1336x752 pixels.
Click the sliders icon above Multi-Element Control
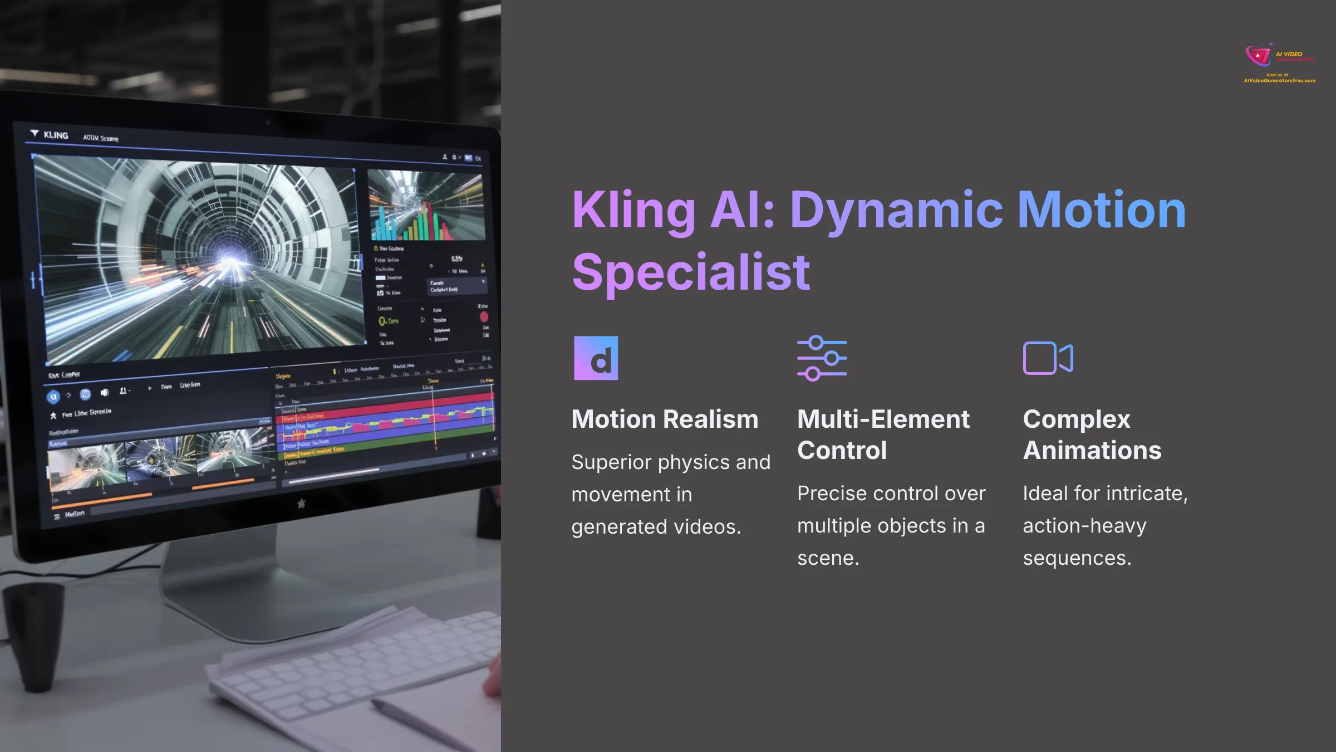click(x=822, y=358)
